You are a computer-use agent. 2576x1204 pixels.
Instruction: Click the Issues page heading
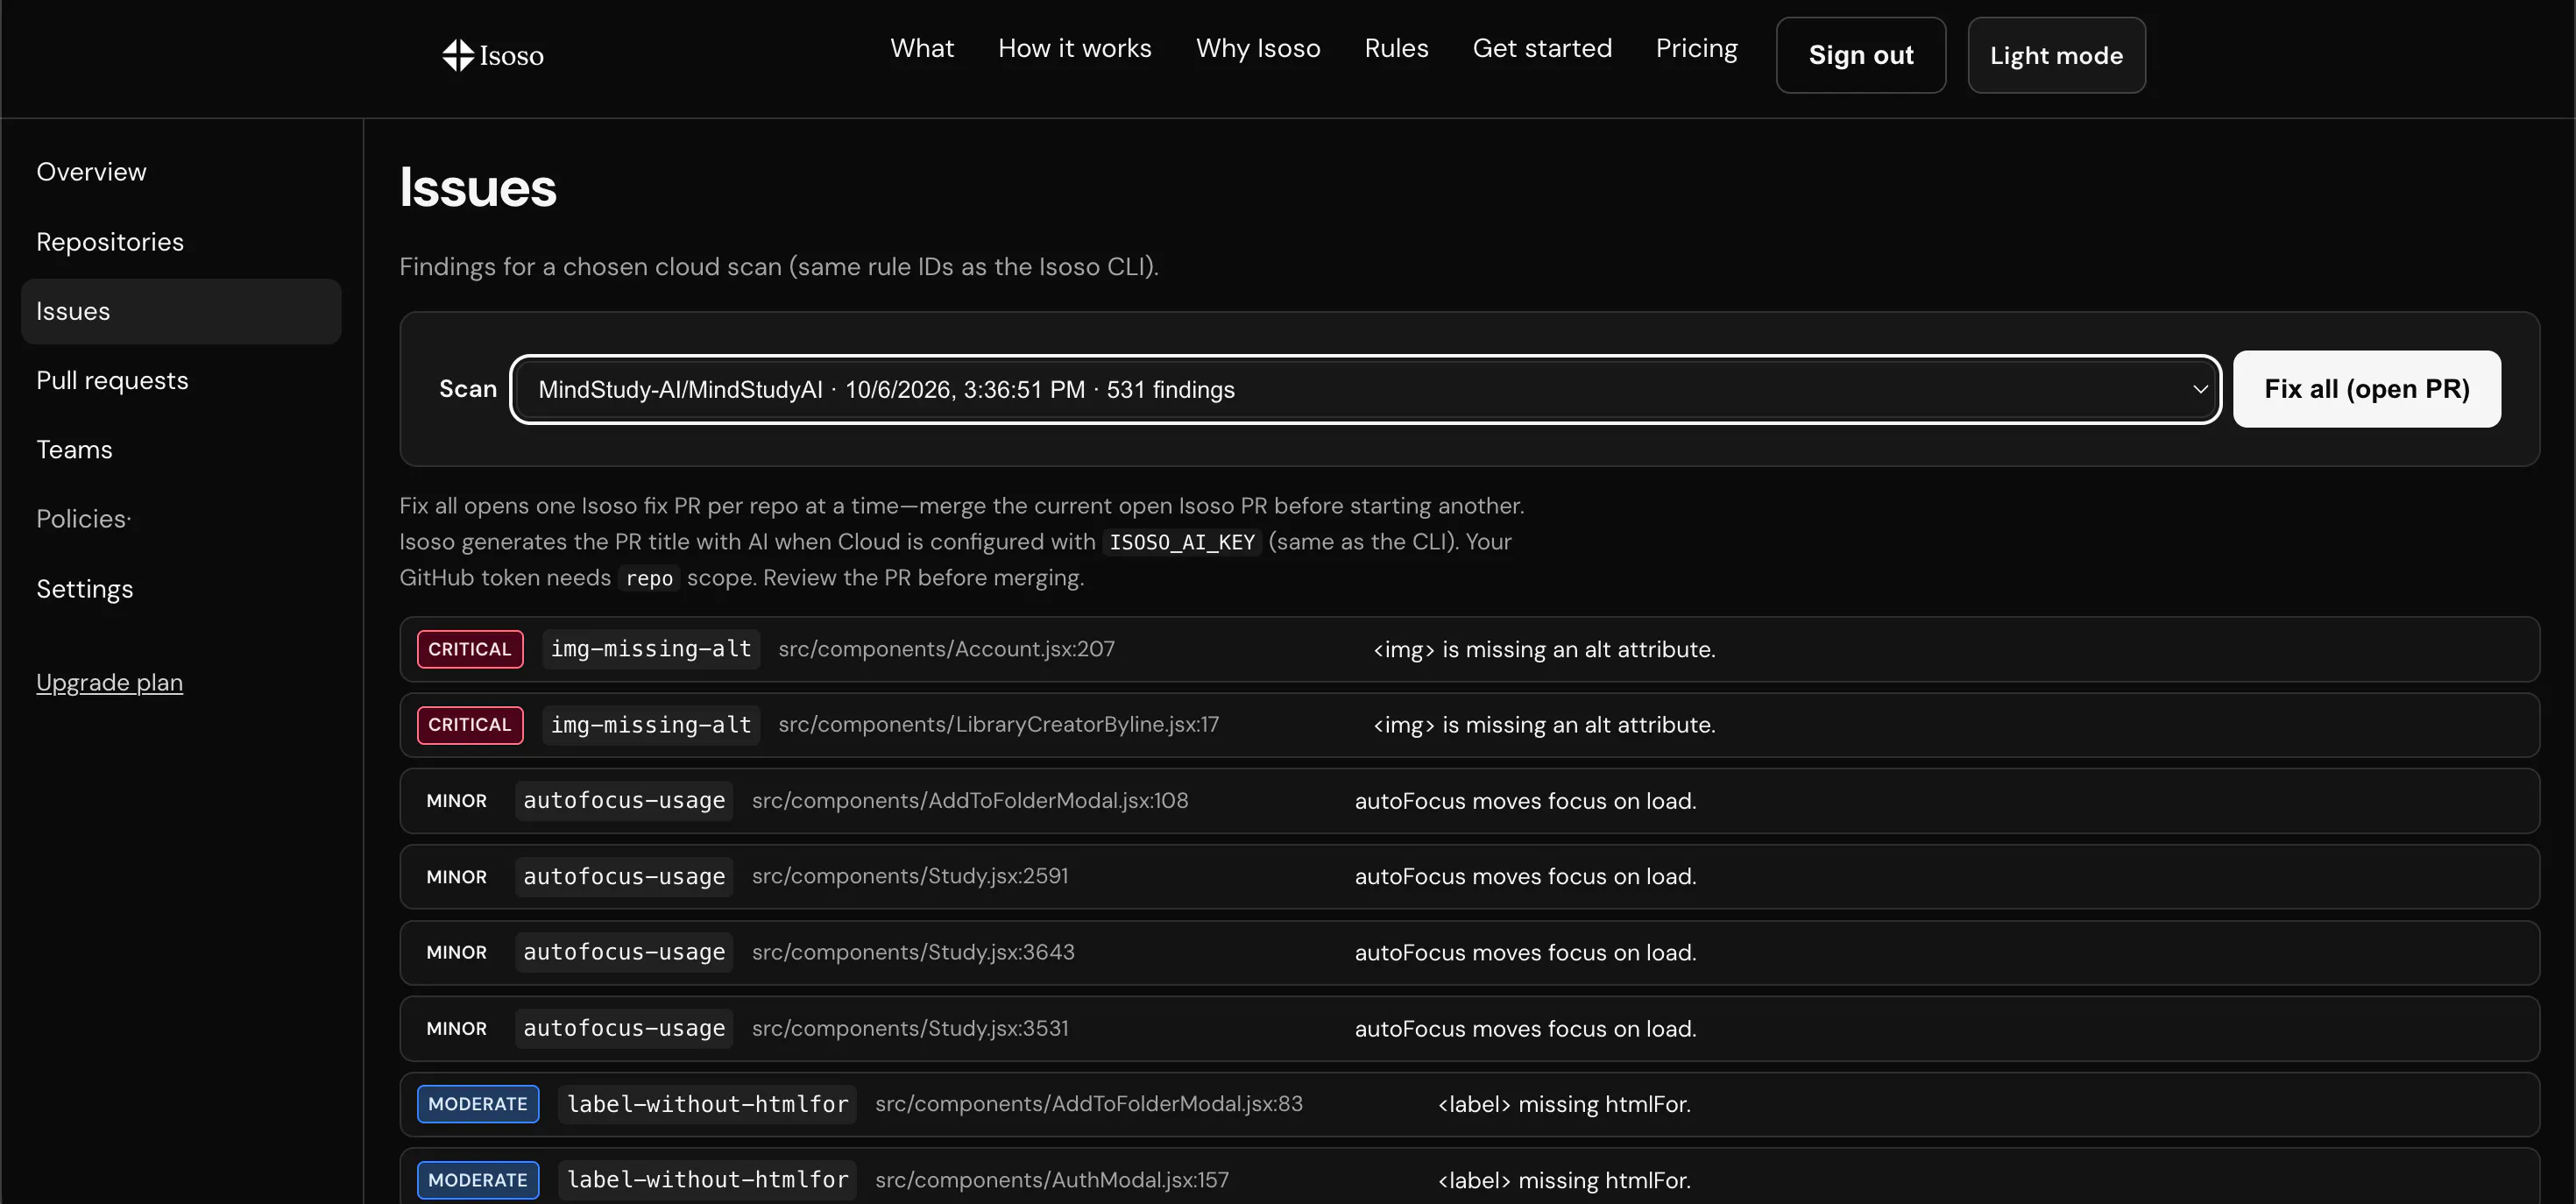(x=478, y=188)
